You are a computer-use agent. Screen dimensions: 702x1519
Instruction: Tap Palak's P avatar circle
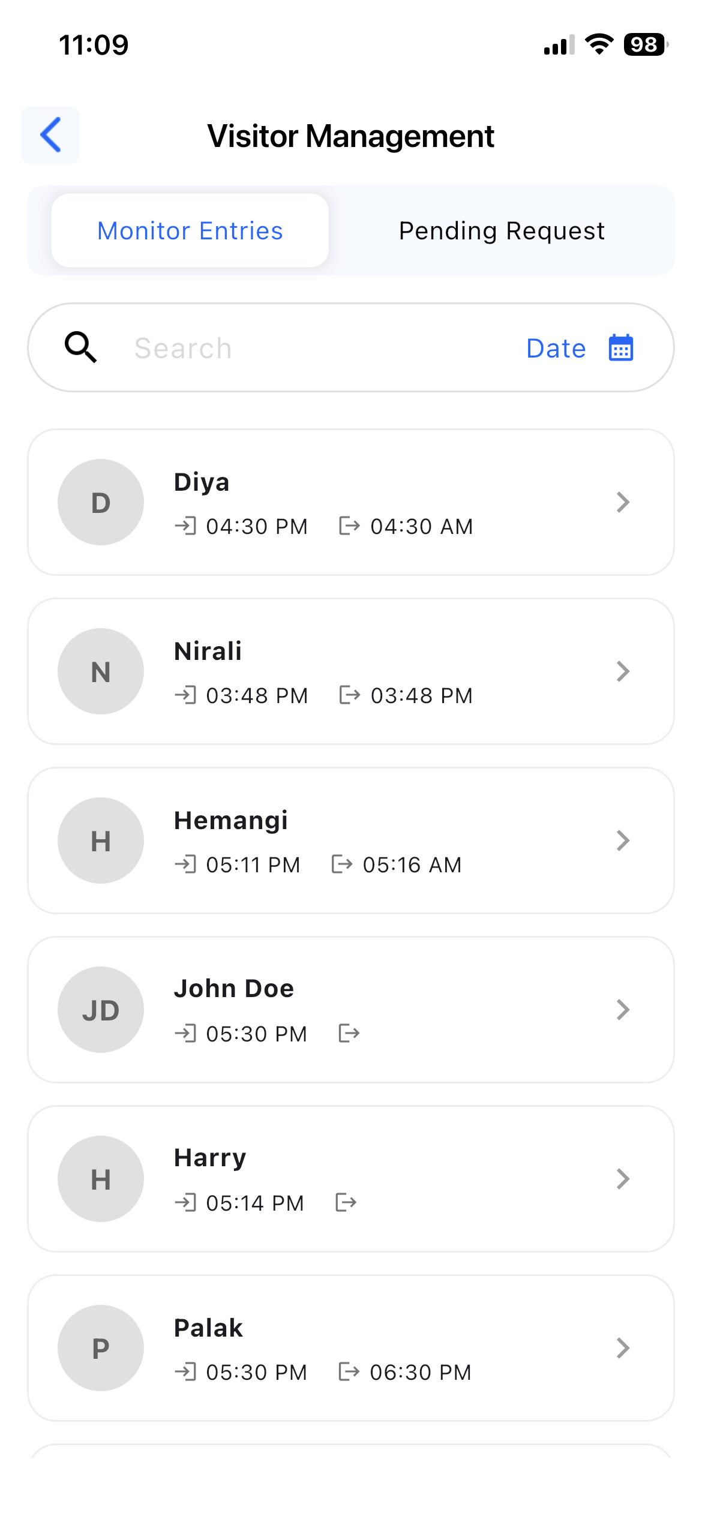[x=101, y=1348]
